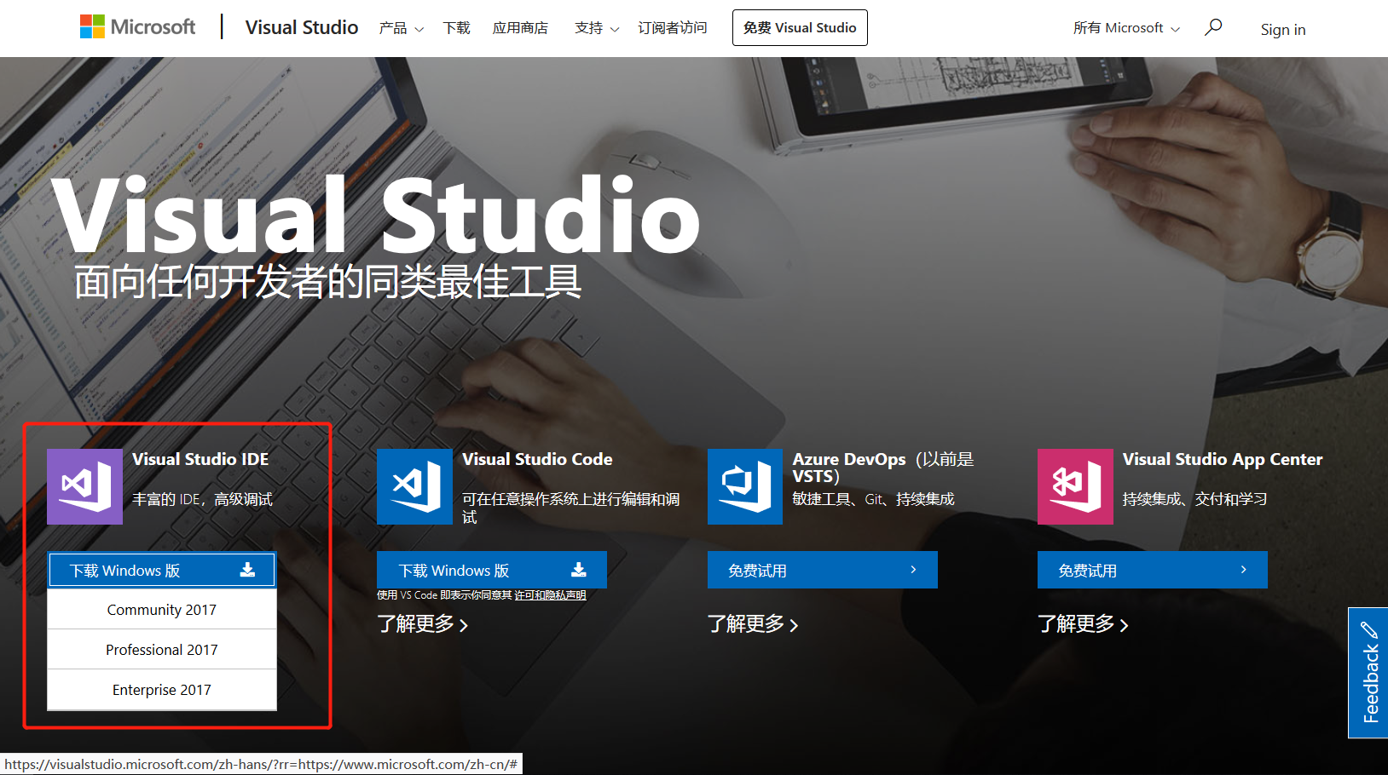
Task: Toggle the 下载 Windows 版 dropdown for Visual Studio IDE
Action: pyautogui.click(x=162, y=570)
